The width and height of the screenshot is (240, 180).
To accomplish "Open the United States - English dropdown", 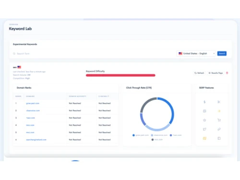I will 196,53.
